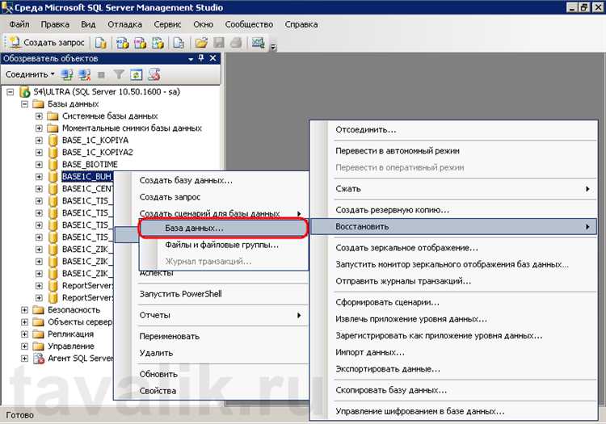Click Импорт данных... in tasks menu
606x424 pixels.
pyautogui.click(x=370, y=352)
